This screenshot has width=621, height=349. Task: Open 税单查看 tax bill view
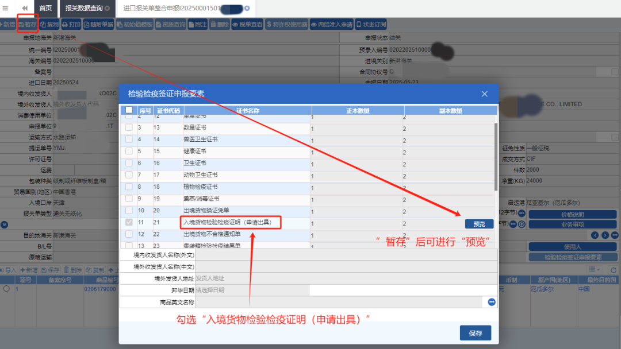click(247, 25)
